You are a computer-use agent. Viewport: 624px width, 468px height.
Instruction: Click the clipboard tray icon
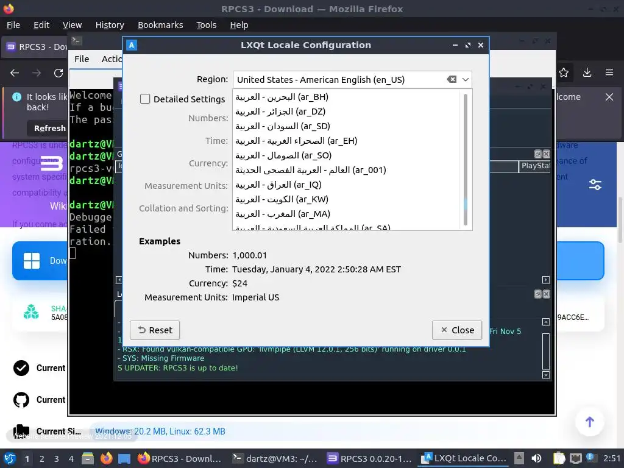(x=559, y=458)
